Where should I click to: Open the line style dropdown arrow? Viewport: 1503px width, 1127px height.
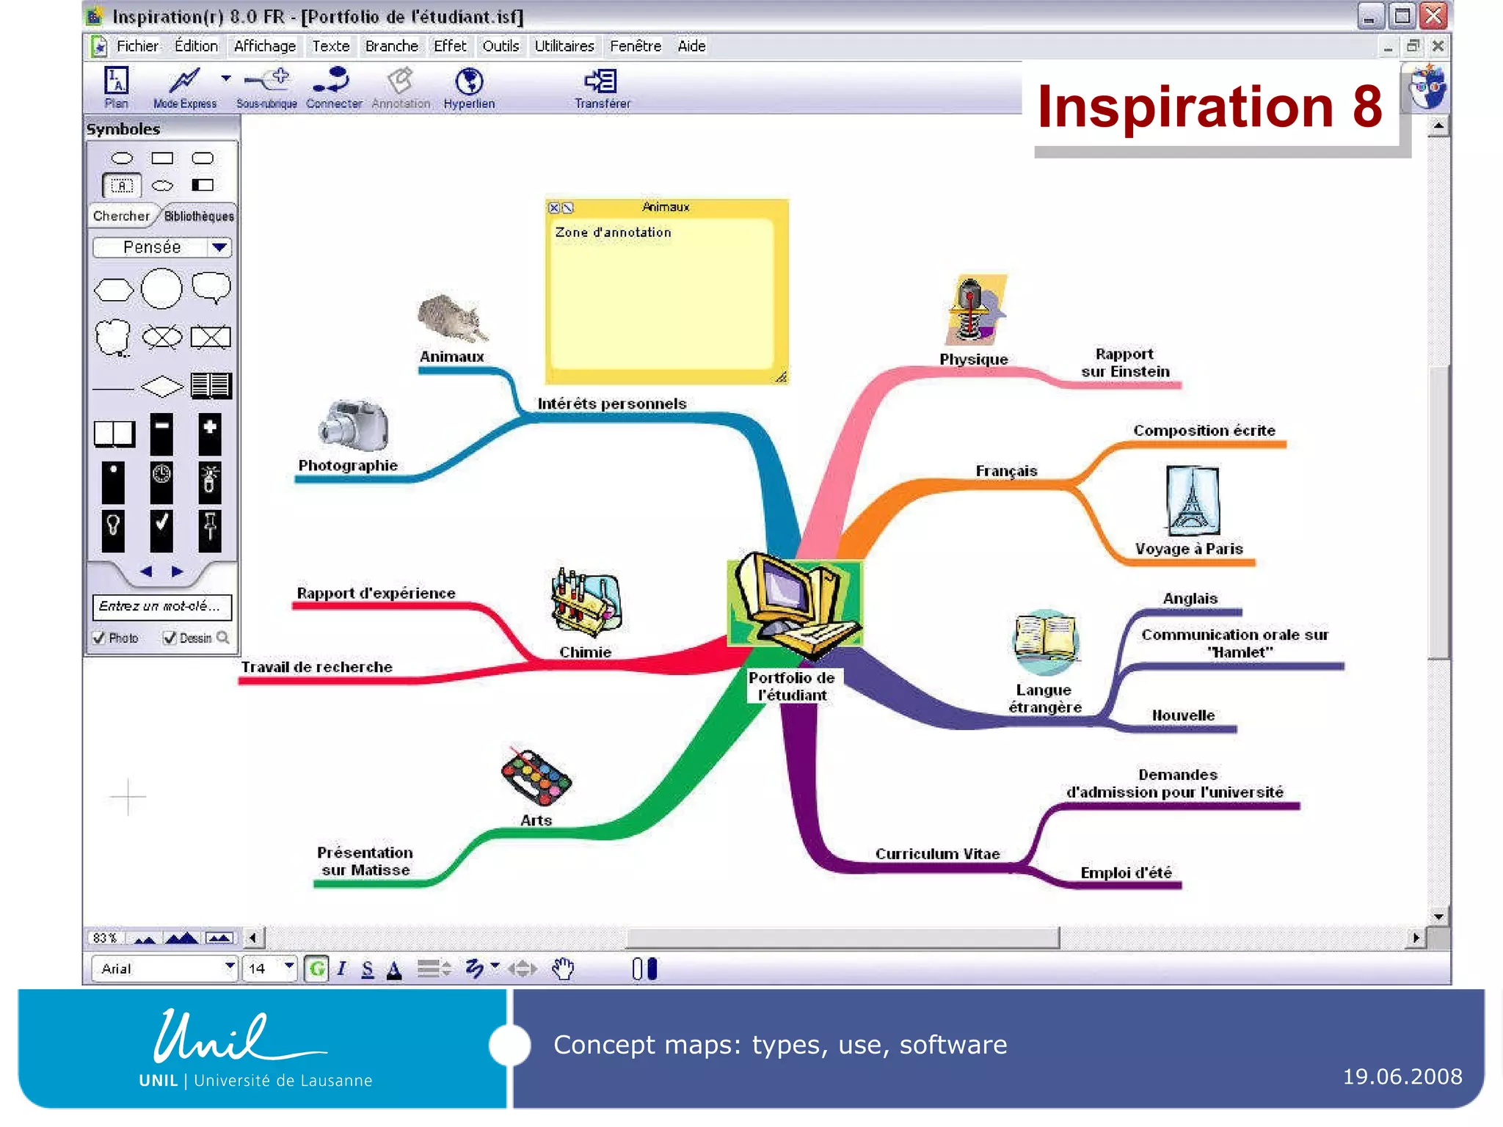point(495,966)
